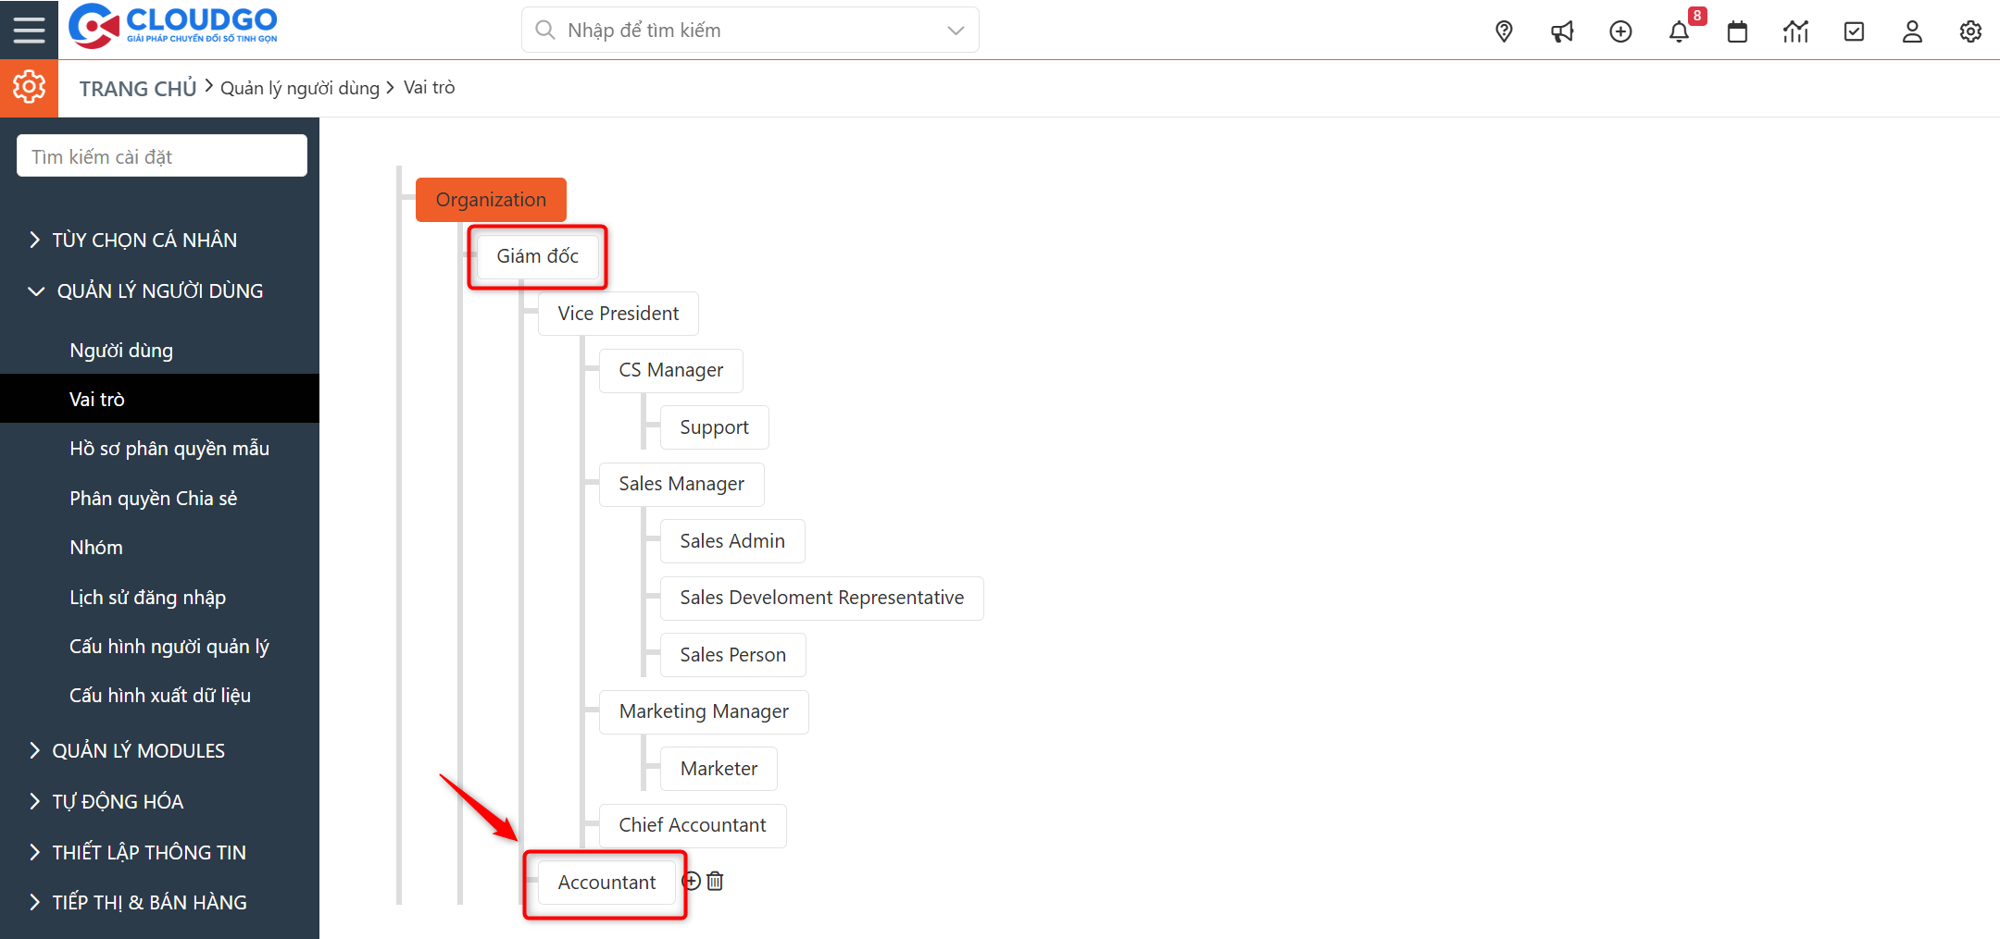Screen dimensions: 2000x939
Task: Open TRANG CHỦ breadcrumb link
Action: 137,87
